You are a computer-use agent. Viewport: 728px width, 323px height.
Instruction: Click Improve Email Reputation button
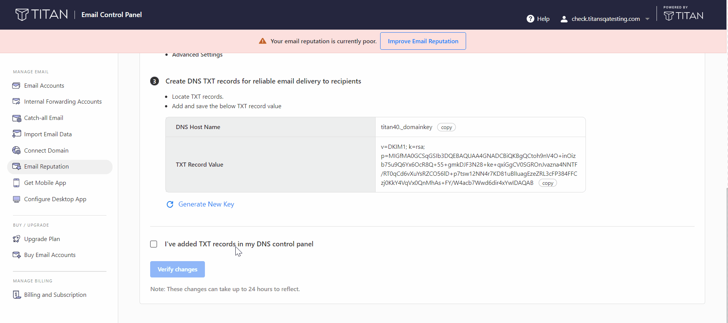coord(423,41)
